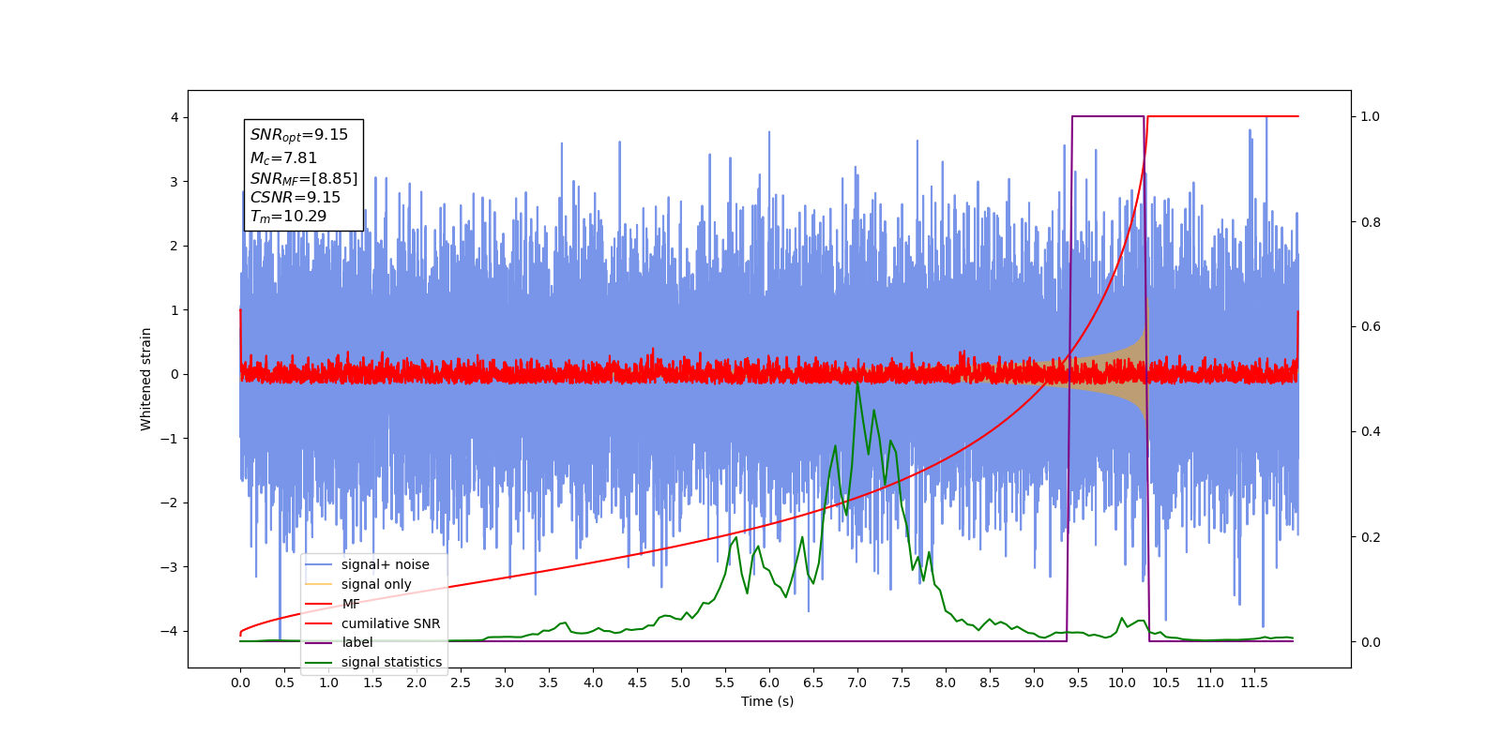Screen dimensions: 1501x750
Task: Click the 9.5 tick label on x-axis
Action: (x=1078, y=682)
